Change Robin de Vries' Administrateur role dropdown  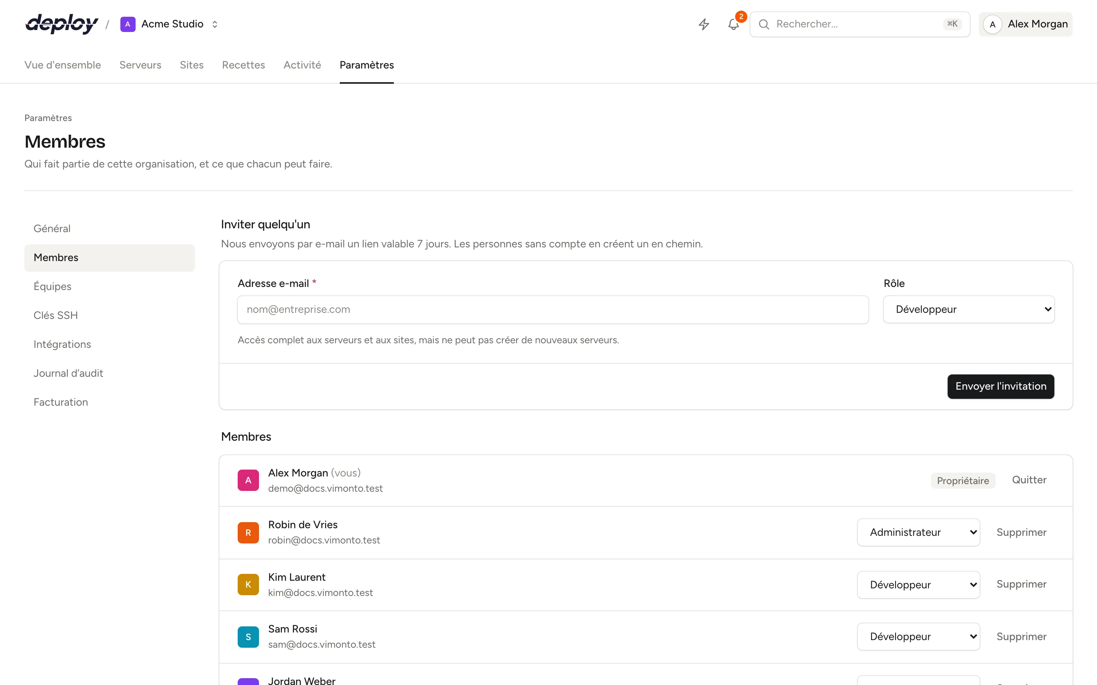tap(918, 532)
